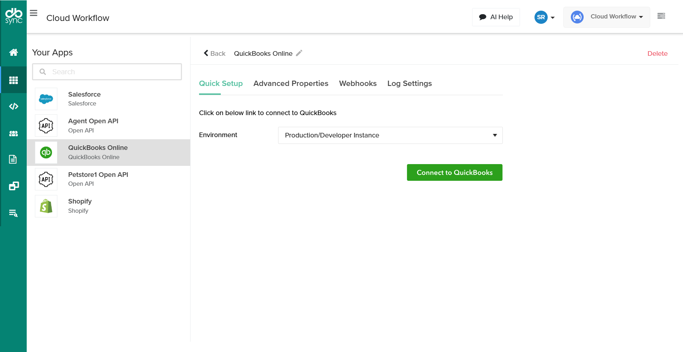Open the Home icon in sidebar
Screen dimensions: 683x352
click(x=14, y=53)
